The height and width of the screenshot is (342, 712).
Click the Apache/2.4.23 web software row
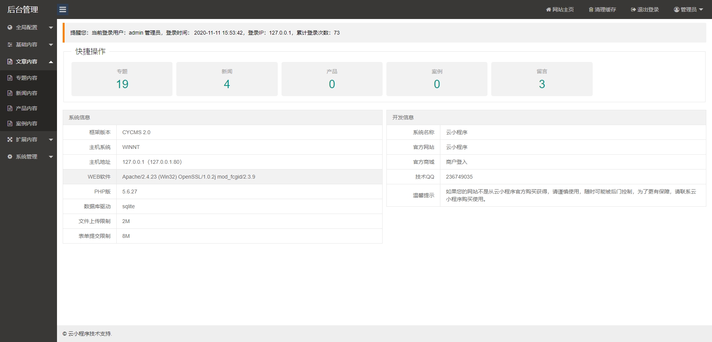tap(223, 177)
